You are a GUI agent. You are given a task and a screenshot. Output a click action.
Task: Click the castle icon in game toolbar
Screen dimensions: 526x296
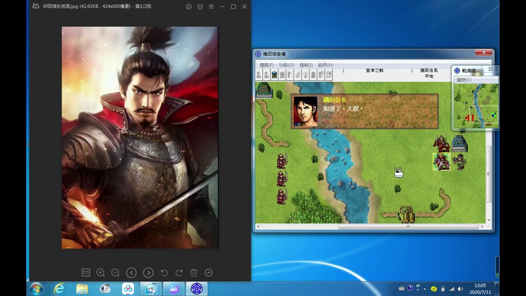(x=274, y=74)
